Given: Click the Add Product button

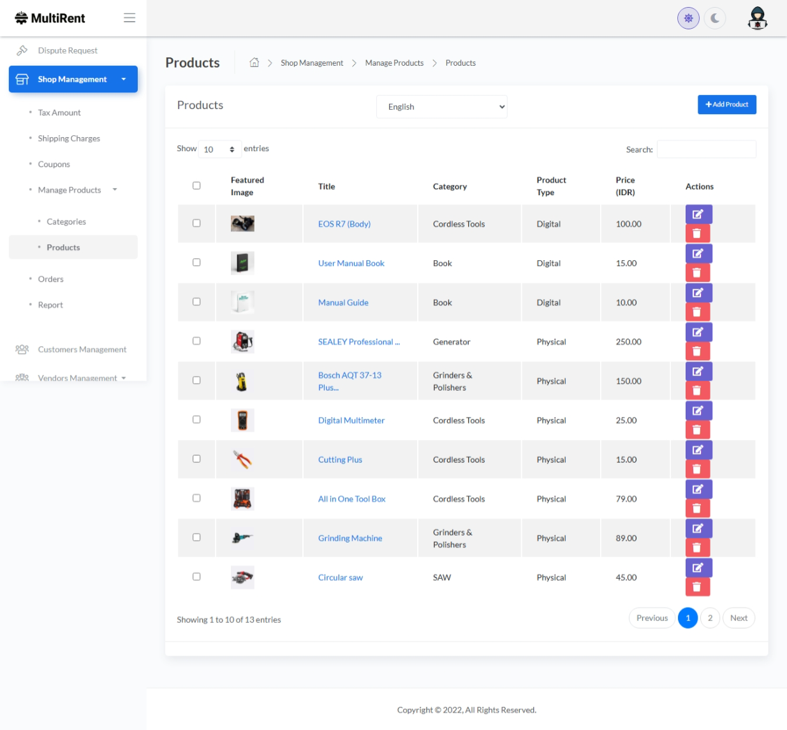Looking at the screenshot, I should (x=726, y=105).
